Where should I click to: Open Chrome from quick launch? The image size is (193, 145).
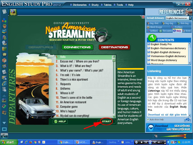point(35,142)
